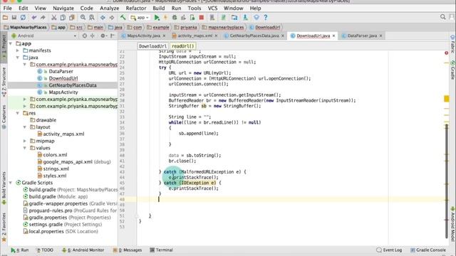Screen dimensions: 456x256
Task: Expand the mipmap folder arrow
Action: click(x=25, y=141)
